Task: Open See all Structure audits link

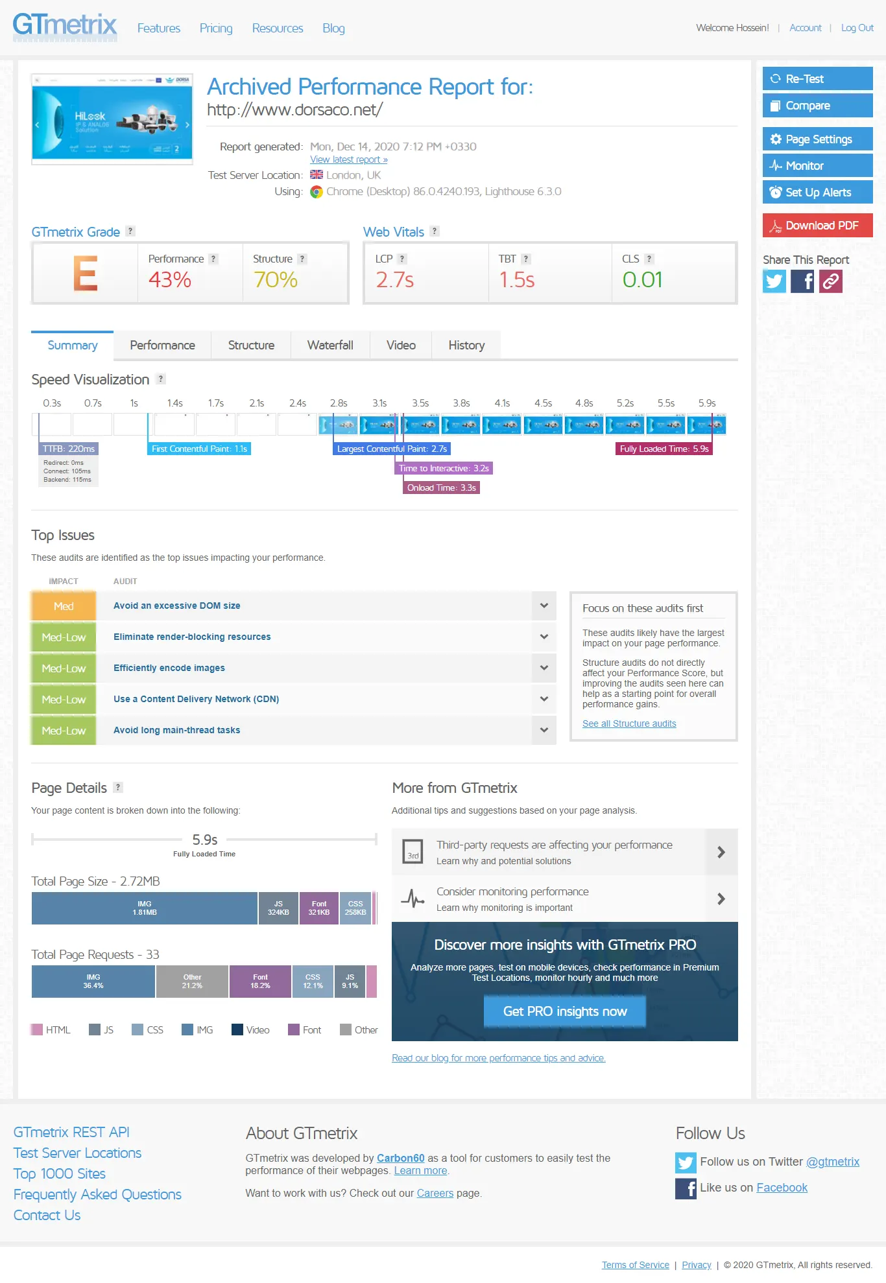Action: (x=629, y=724)
